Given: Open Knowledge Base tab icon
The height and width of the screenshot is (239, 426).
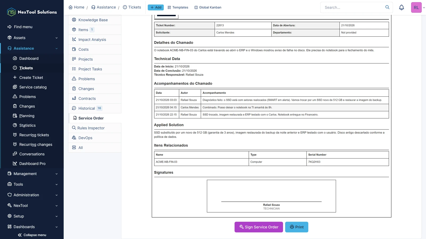Looking at the screenshot, I should pyautogui.click(x=74, y=20).
